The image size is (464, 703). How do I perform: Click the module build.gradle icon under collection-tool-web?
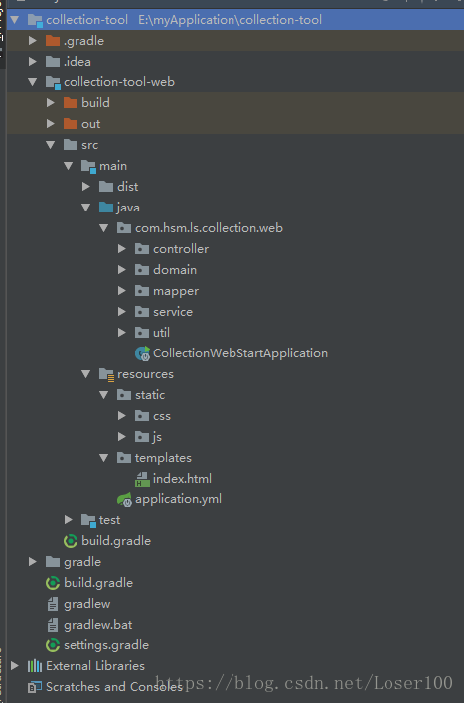pos(71,541)
